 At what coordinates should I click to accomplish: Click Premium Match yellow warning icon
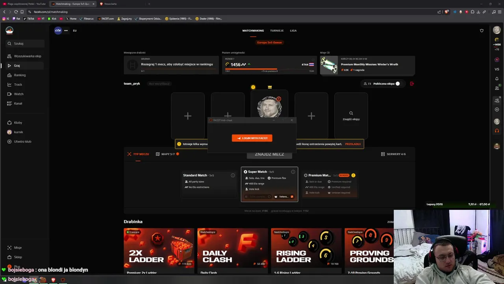pos(353,175)
